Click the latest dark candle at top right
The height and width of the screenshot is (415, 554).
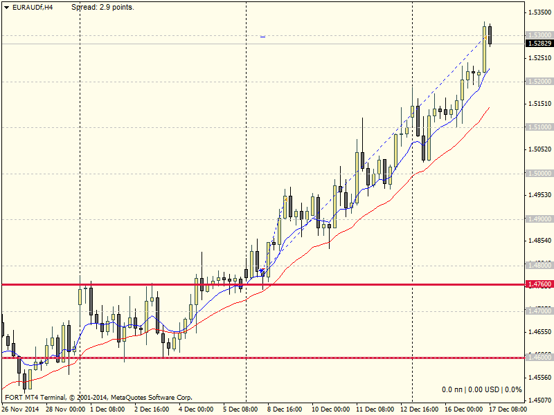coord(490,35)
